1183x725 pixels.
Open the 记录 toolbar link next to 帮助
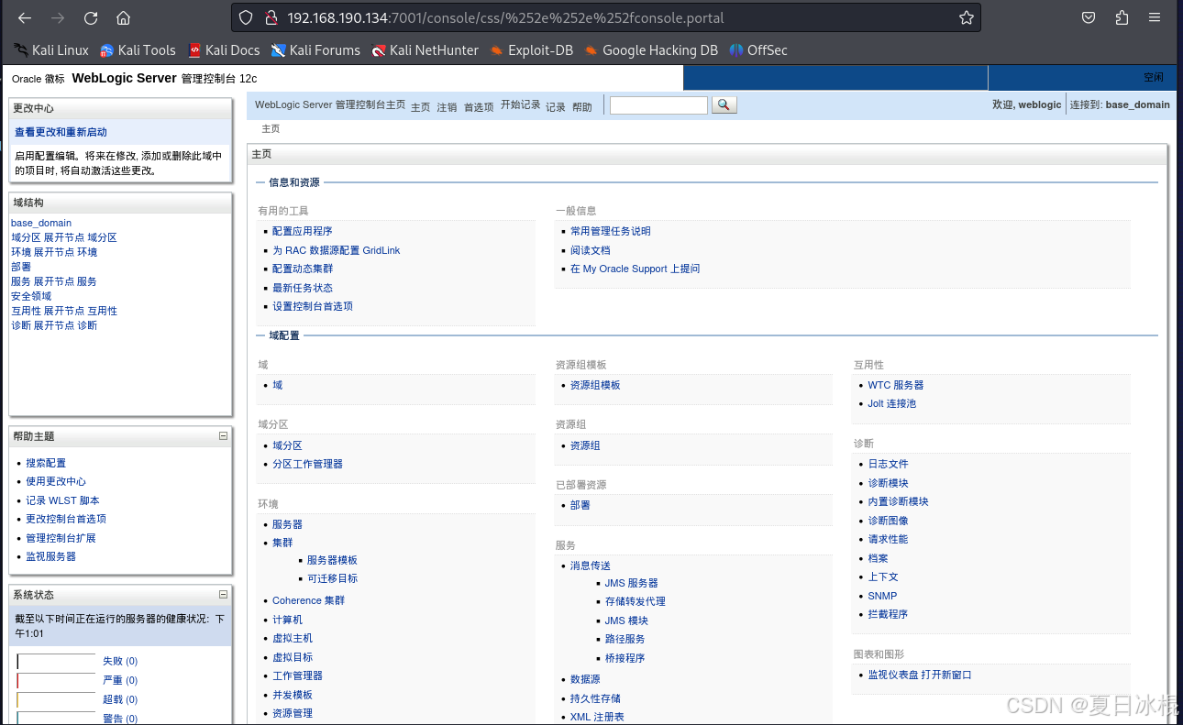coord(556,107)
